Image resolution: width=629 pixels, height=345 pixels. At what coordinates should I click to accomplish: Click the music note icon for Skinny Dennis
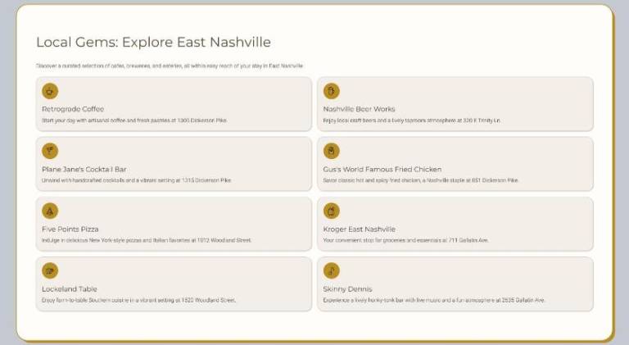click(x=332, y=270)
